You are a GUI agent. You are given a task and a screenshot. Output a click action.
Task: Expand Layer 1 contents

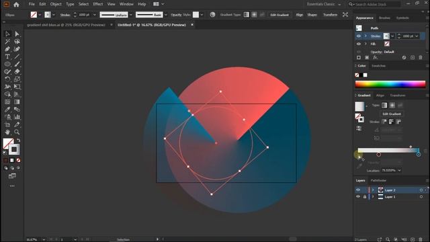(x=373, y=197)
